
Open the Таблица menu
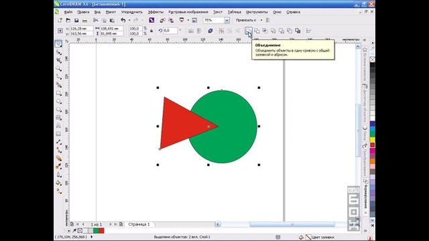point(235,12)
